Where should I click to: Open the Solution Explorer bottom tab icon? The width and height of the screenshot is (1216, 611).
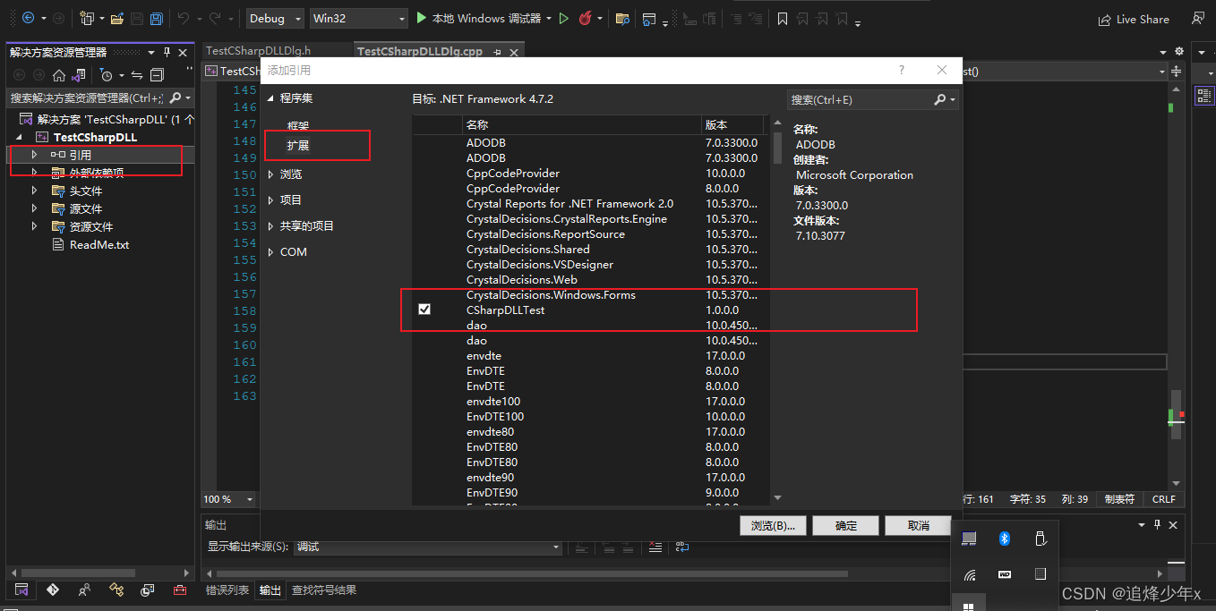point(22,590)
